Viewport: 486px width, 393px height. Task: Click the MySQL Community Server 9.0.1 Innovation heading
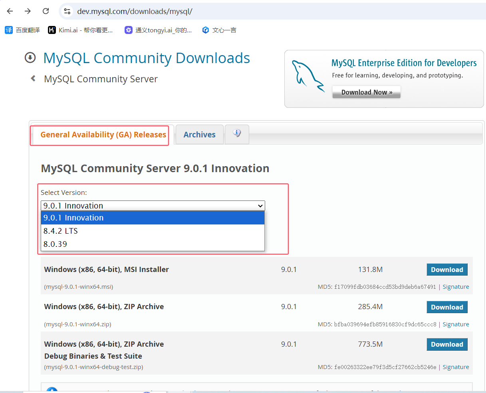(155, 169)
